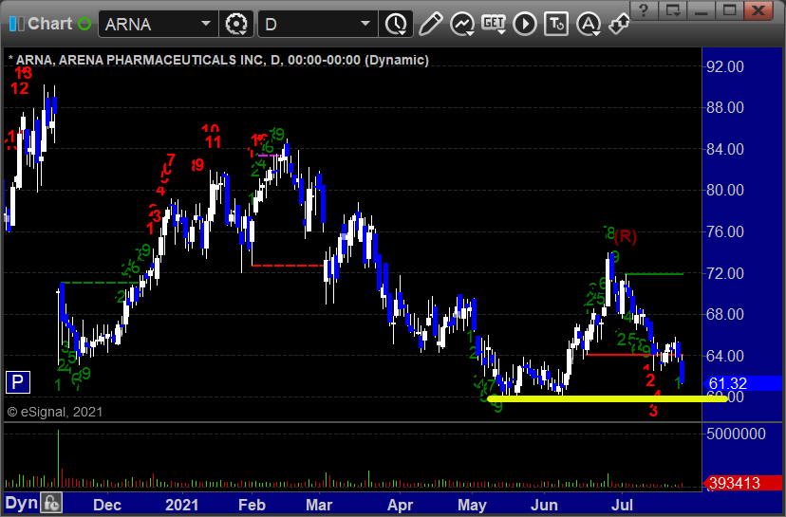Expand the interval dropdown arrow

coord(365,24)
